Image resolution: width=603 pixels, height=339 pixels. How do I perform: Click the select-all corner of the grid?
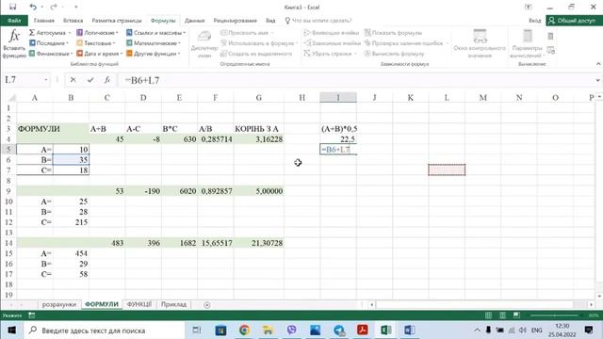coord(11,98)
